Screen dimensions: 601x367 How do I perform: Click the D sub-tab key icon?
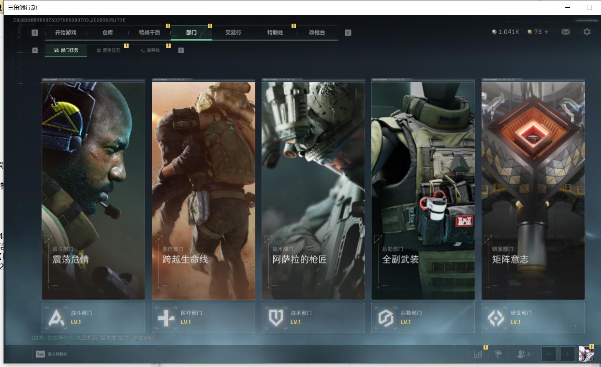tap(181, 50)
